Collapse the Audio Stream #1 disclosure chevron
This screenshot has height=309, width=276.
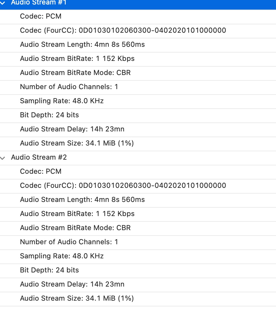click(x=3, y=3)
